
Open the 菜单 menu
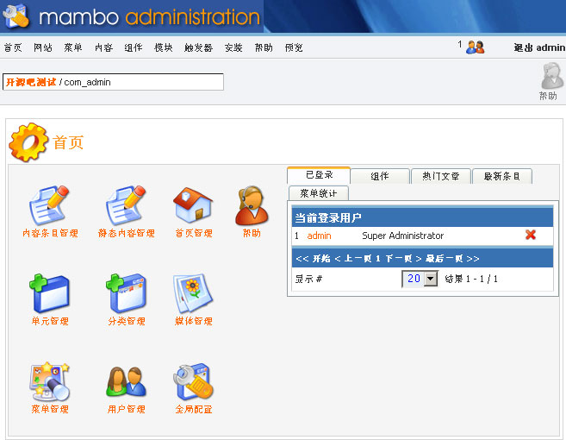(x=73, y=47)
